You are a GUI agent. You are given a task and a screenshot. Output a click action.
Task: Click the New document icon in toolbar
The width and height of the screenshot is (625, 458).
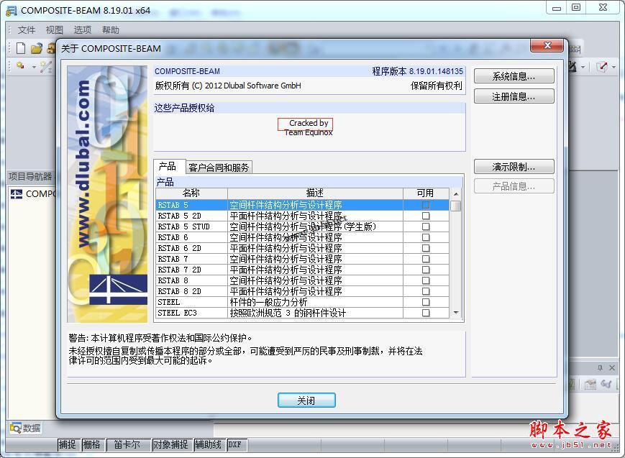21,48
